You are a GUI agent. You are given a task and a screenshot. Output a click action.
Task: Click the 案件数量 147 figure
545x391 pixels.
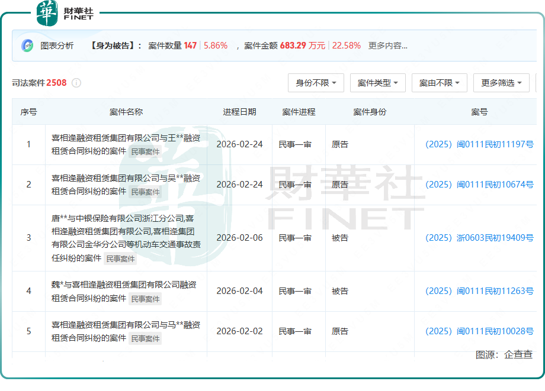pos(190,46)
